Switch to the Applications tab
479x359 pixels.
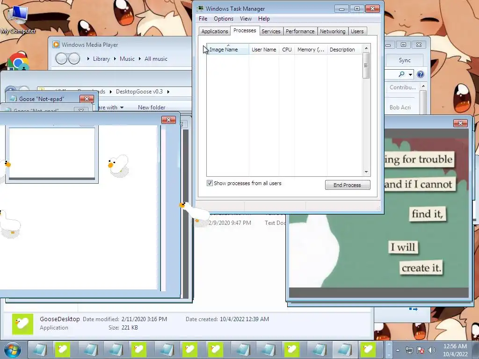pyautogui.click(x=214, y=31)
